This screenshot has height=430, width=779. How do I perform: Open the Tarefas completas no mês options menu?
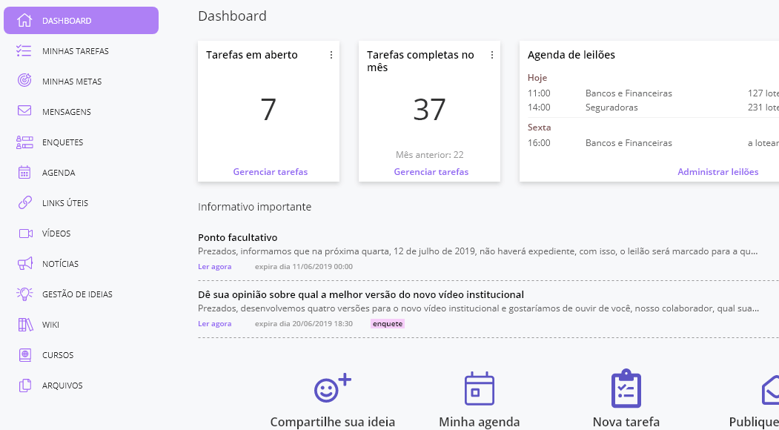coord(492,55)
